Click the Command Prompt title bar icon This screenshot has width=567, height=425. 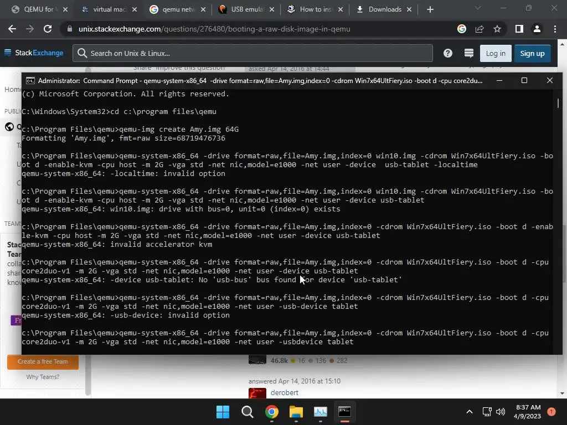coord(30,81)
